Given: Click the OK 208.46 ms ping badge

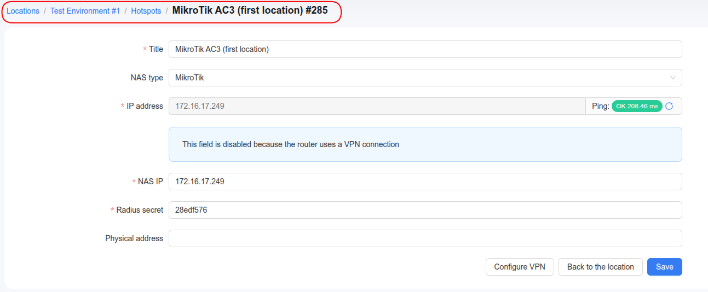Looking at the screenshot, I should [x=637, y=106].
